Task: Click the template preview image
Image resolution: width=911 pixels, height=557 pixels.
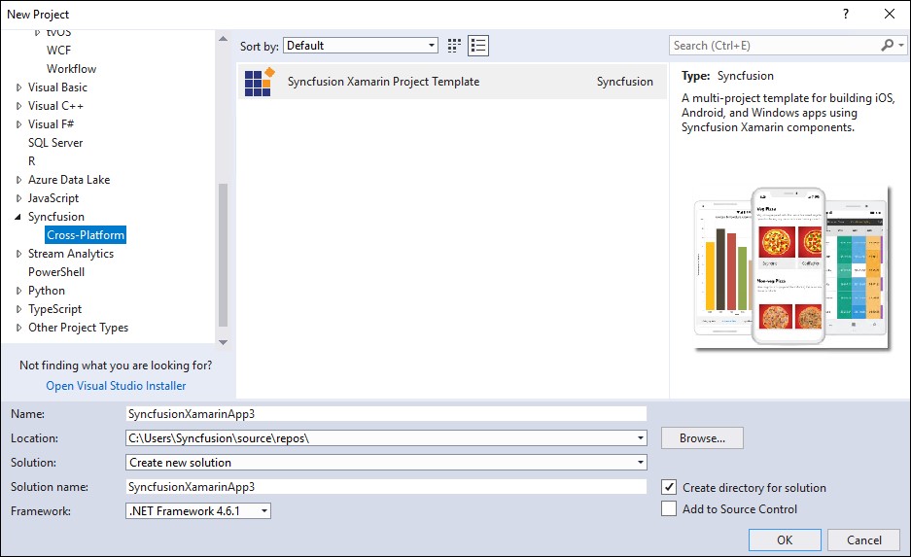Action: pyautogui.click(x=790, y=266)
